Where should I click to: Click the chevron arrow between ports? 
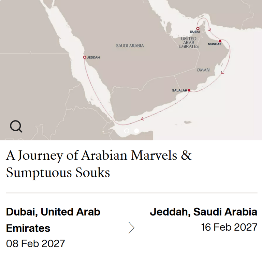pyautogui.click(x=131, y=228)
